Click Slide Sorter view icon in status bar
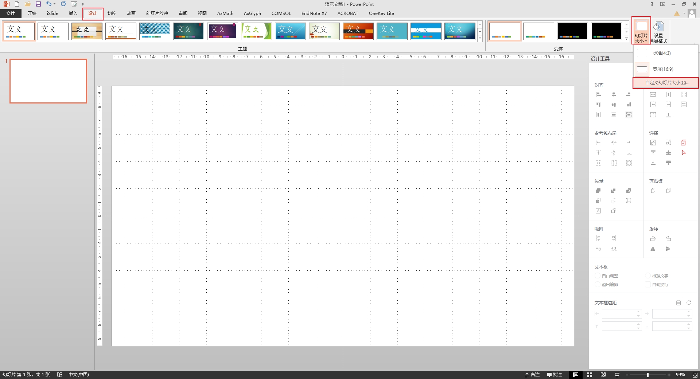Screen dimensions: 700x379 (x=590, y=375)
